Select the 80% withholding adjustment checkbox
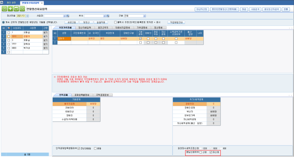 tap(221, 148)
